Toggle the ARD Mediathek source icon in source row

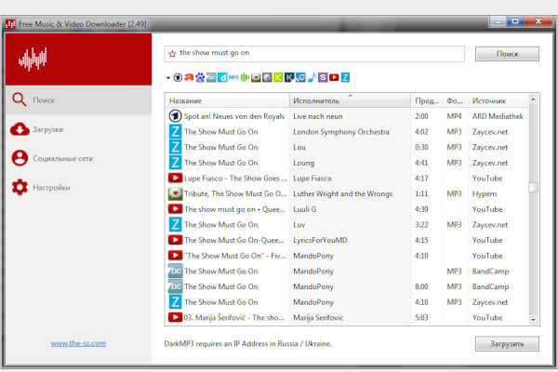[178, 77]
